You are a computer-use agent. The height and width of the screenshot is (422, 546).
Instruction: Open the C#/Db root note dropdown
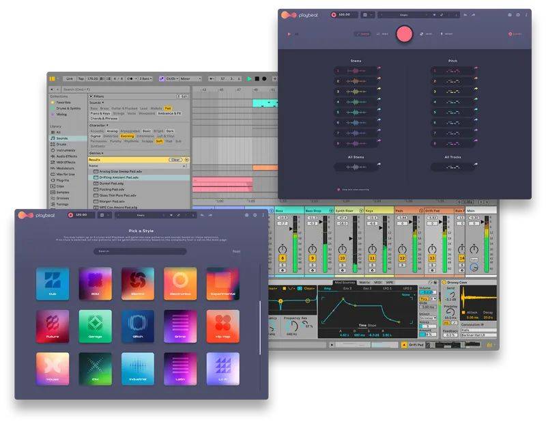[173, 79]
